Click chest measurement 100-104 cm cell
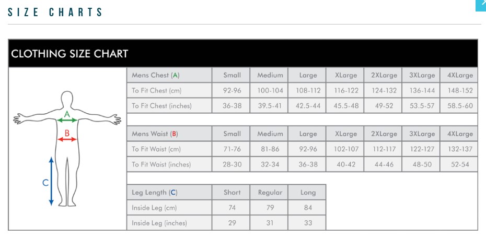The height and width of the screenshot is (239, 486). point(270,90)
